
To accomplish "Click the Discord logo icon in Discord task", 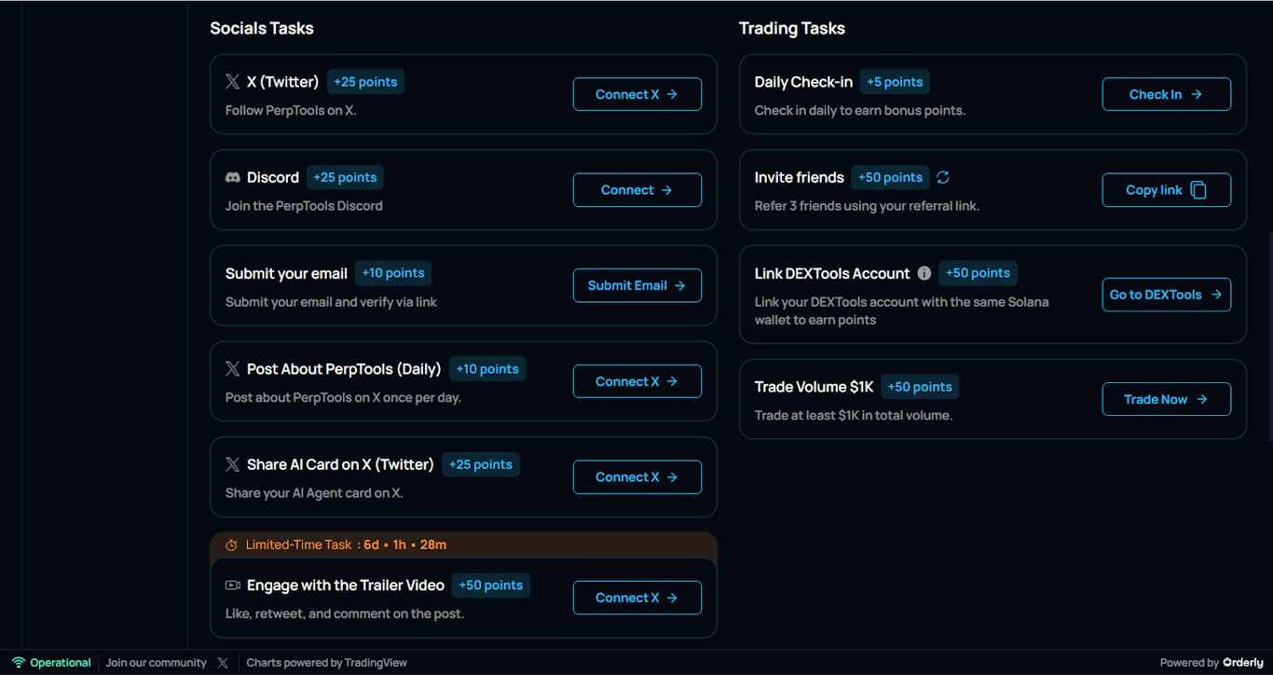I will pyautogui.click(x=233, y=177).
